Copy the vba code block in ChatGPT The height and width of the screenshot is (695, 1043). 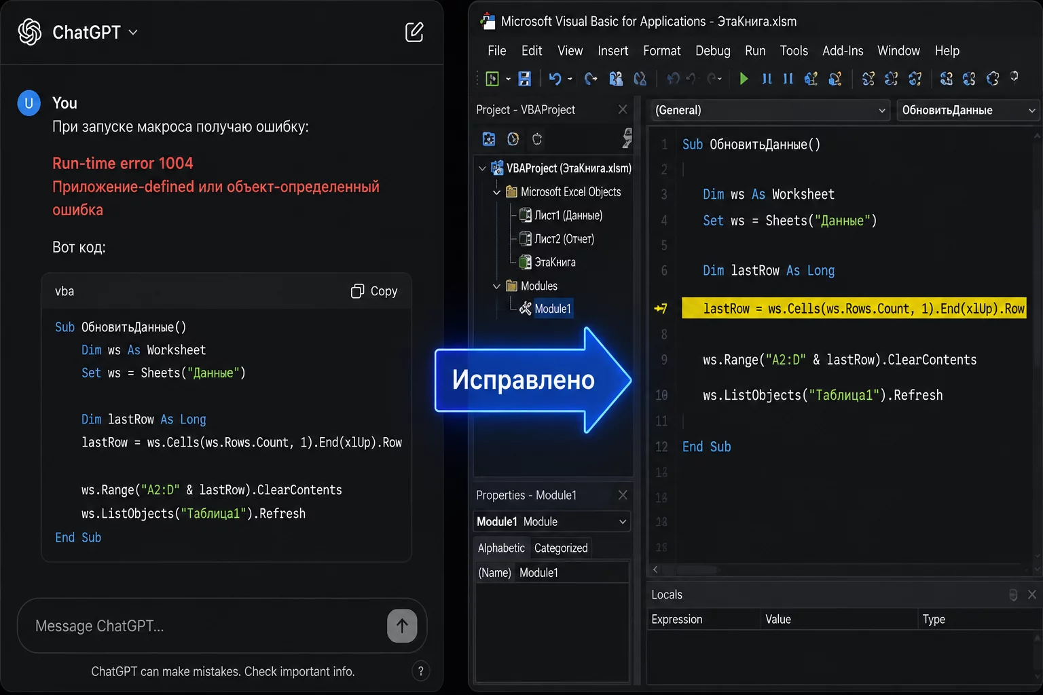(x=374, y=291)
